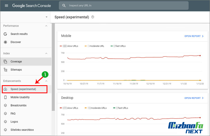This screenshot has height=136, width=210.
Task: Click the Discover asterisk icon
Action: [x=5, y=42]
